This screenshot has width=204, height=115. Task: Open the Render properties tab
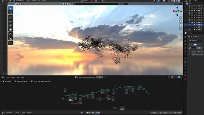click(185, 41)
